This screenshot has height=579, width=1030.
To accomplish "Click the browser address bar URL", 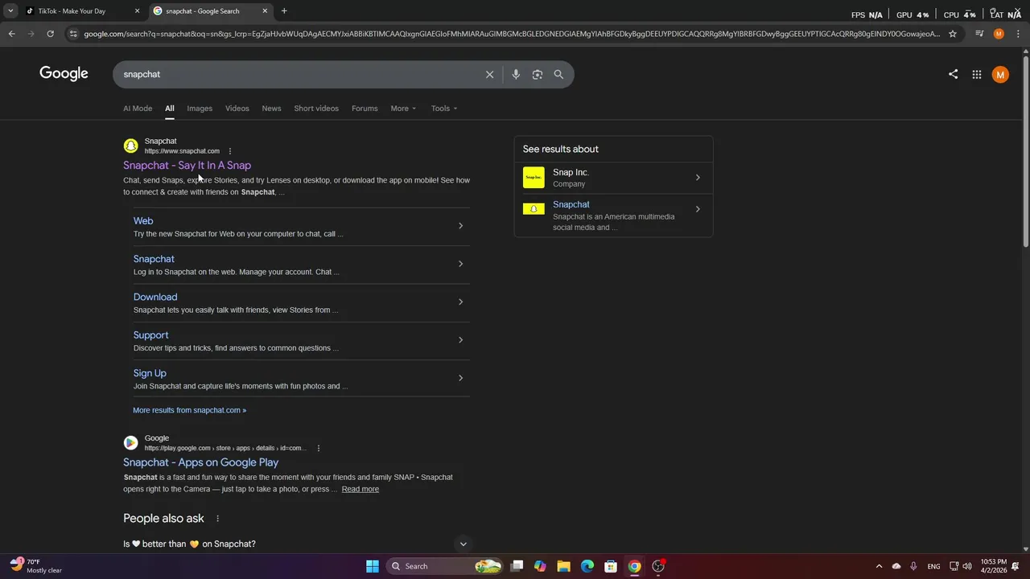I will [x=511, y=34].
